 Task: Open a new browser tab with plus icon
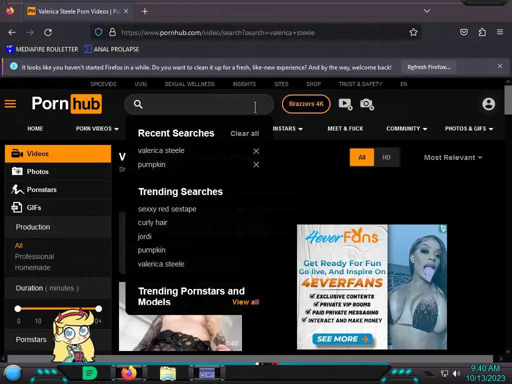(144, 11)
